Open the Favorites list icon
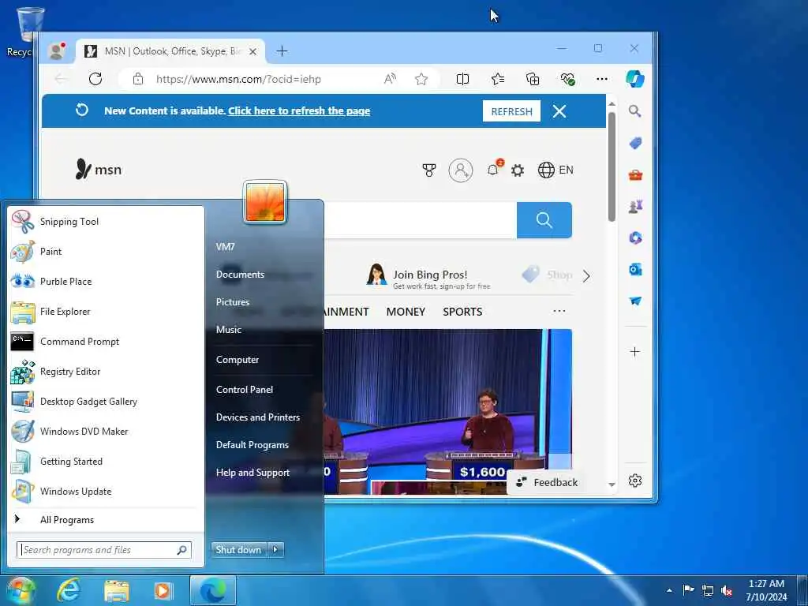 498,79
